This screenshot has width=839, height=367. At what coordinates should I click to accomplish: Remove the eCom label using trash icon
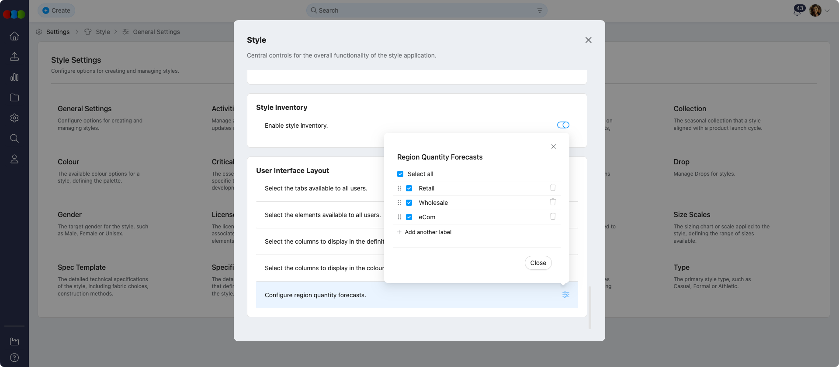[x=552, y=216]
